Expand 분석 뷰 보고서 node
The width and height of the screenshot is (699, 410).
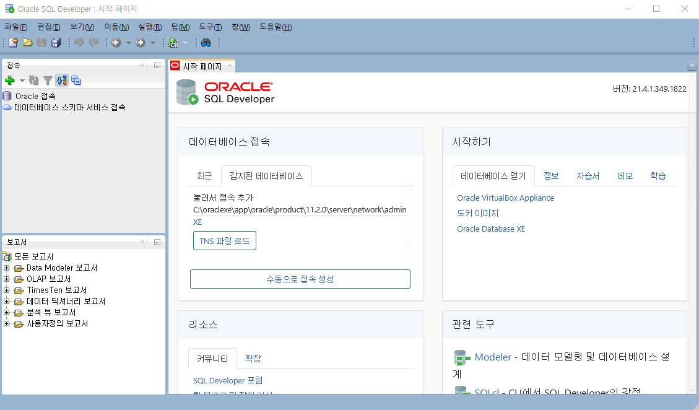(x=7, y=312)
